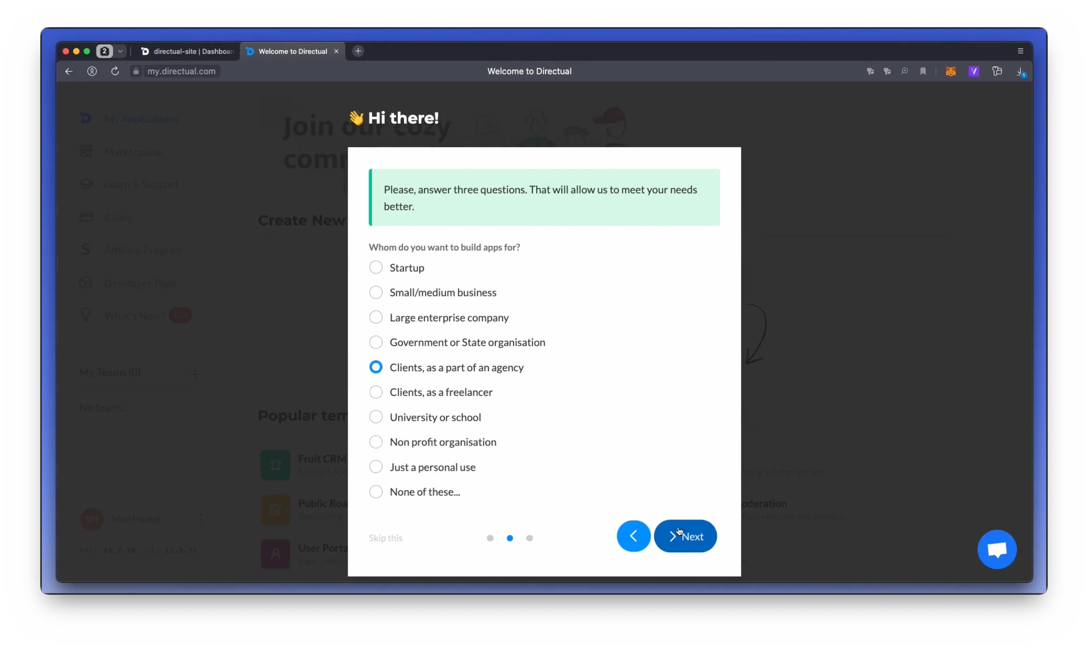This screenshot has width=1088, height=648.
Task: Bookmark this page via bookmark icon
Action: (922, 71)
